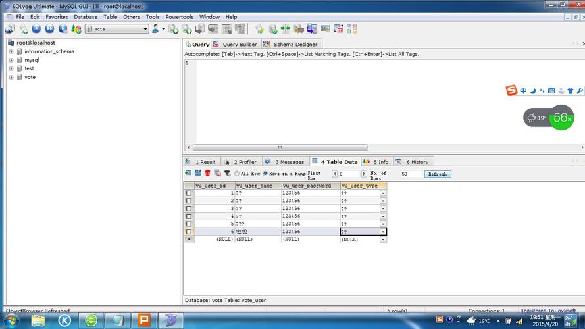Click the next rows arrow beside First Row

pyautogui.click(x=364, y=174)
